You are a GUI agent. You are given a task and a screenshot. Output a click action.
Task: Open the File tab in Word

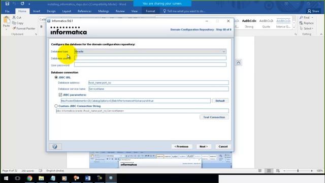pos(7,11)
